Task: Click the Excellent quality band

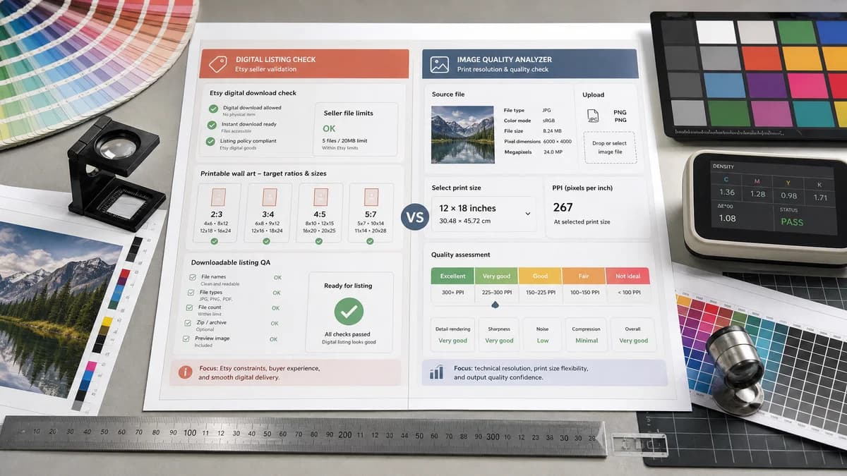Action: [452, 276]
